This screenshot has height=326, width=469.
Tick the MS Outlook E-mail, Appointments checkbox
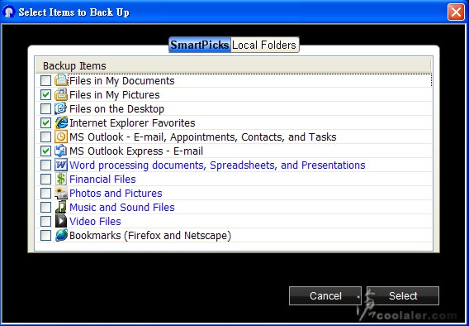[45, 137]
